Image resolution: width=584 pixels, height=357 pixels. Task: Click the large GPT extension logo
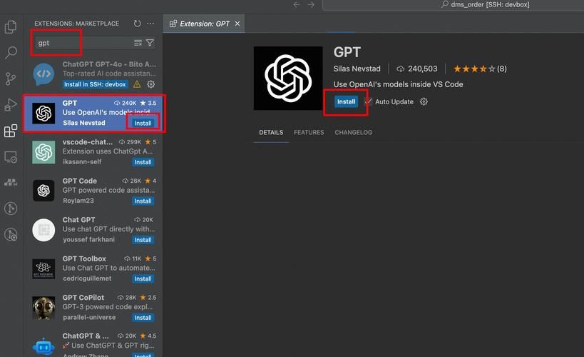pyautogui.click(x=288, y=78)
